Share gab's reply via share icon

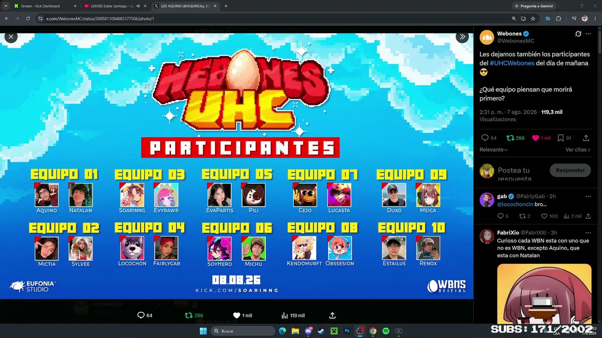[588, 216]
